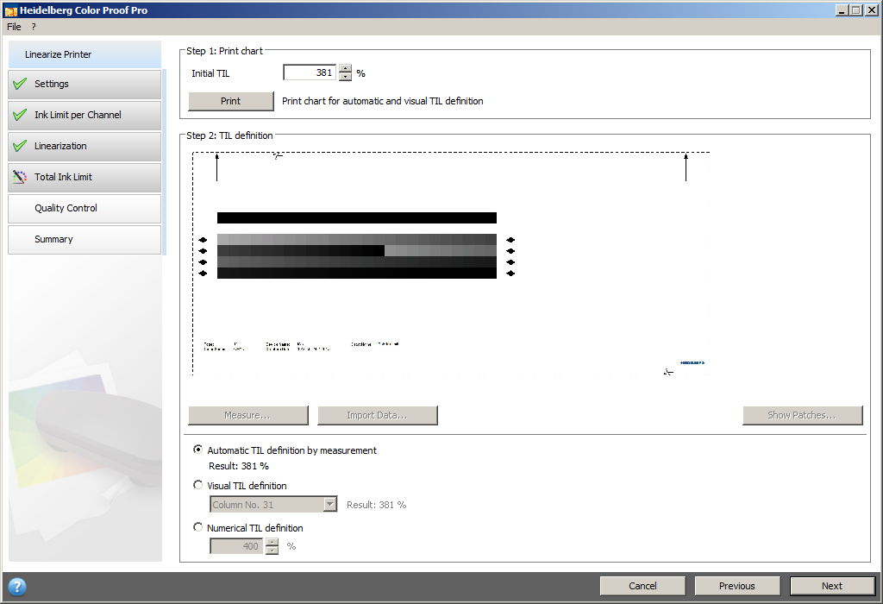
Task: Click the Settings green checkmark icon
Action: point(20,84)
